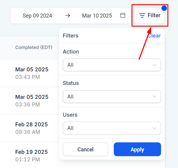Expand the Users dropdown
The width and height of the screenshot is (178, 168).
coord(112,128)
